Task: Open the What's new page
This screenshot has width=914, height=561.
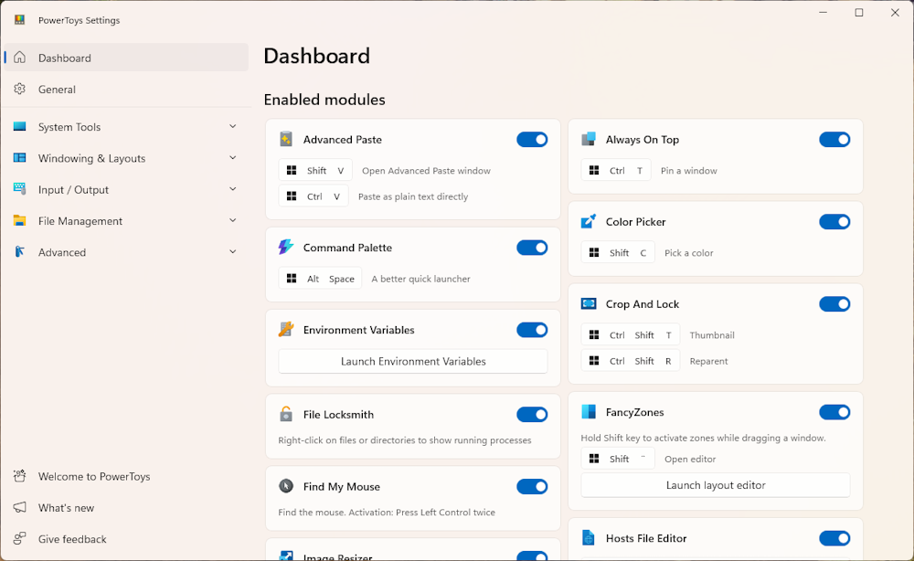Action: [126, 507]
